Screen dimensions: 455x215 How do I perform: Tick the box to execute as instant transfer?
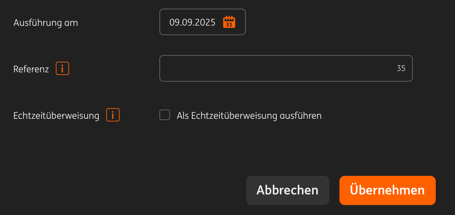pyautogui.click(x=165, y=115)
